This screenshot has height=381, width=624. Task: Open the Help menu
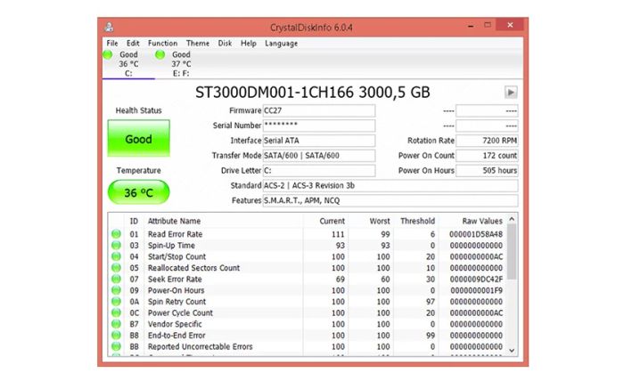(249, 43)
